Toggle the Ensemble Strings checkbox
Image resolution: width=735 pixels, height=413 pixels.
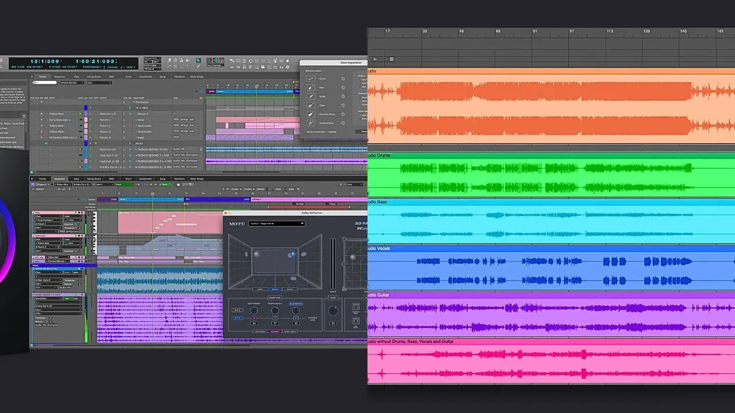coord(343,114)
